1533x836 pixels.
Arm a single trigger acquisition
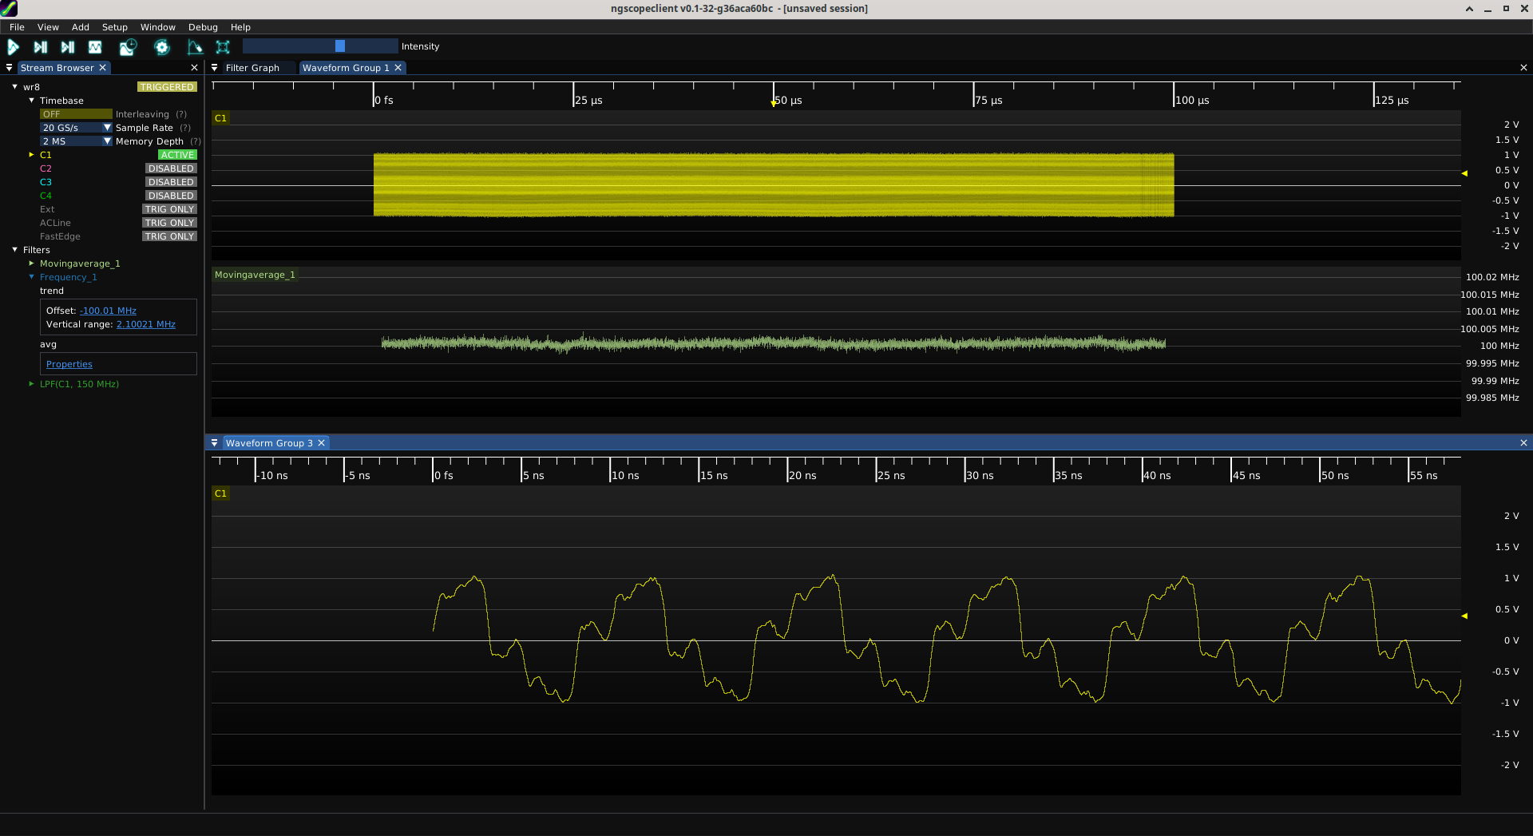click(x=41, y=47)
